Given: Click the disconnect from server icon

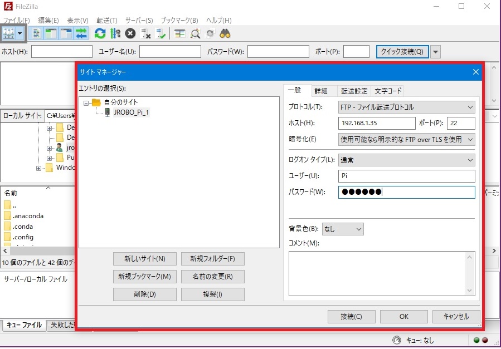Looking at the screenshot, I should click(x=145, y=33).
